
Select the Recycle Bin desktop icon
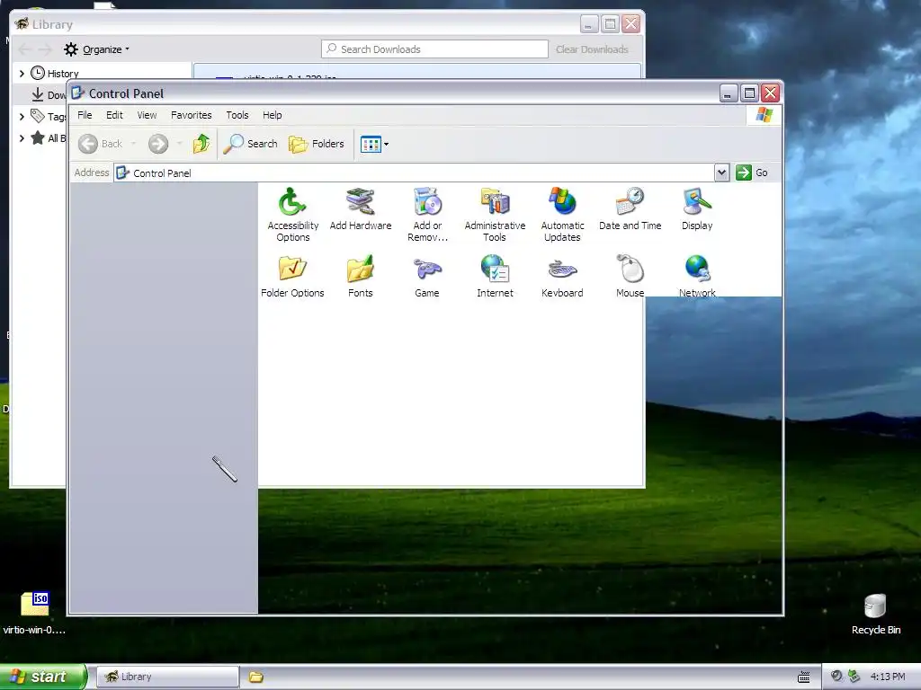[876, 614]
